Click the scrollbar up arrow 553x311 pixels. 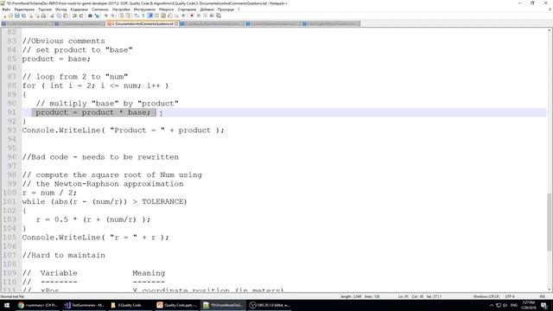[550, 31]
